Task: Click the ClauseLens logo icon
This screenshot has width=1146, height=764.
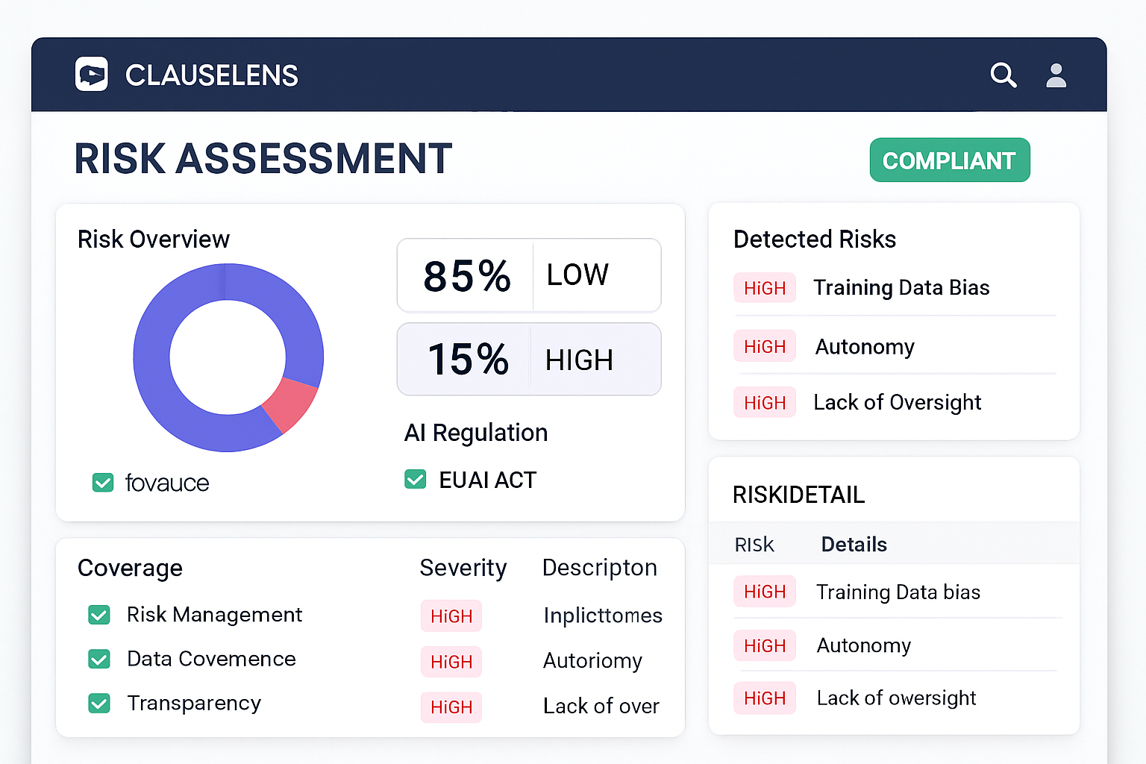Action: [91, 75]
